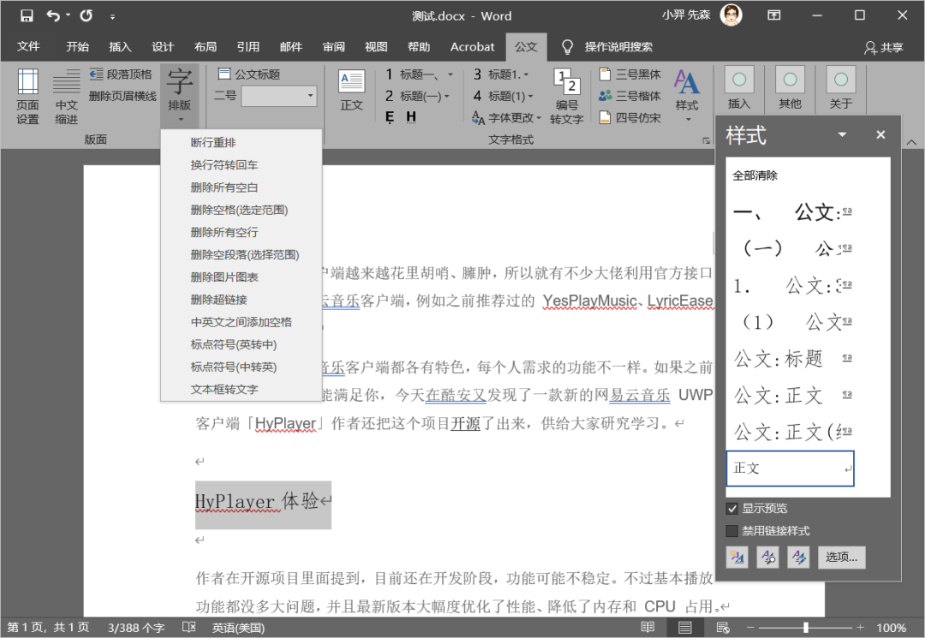Click the 选项... button in 样式 pane
The height and width of the screenshot is (638, 925).
point(841,558)
